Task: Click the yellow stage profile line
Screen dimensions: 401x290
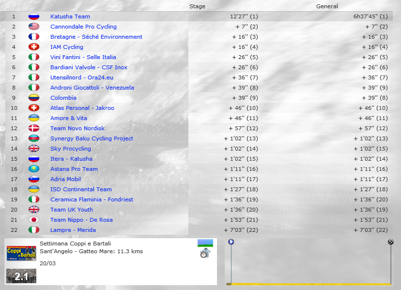Action: 310,284
